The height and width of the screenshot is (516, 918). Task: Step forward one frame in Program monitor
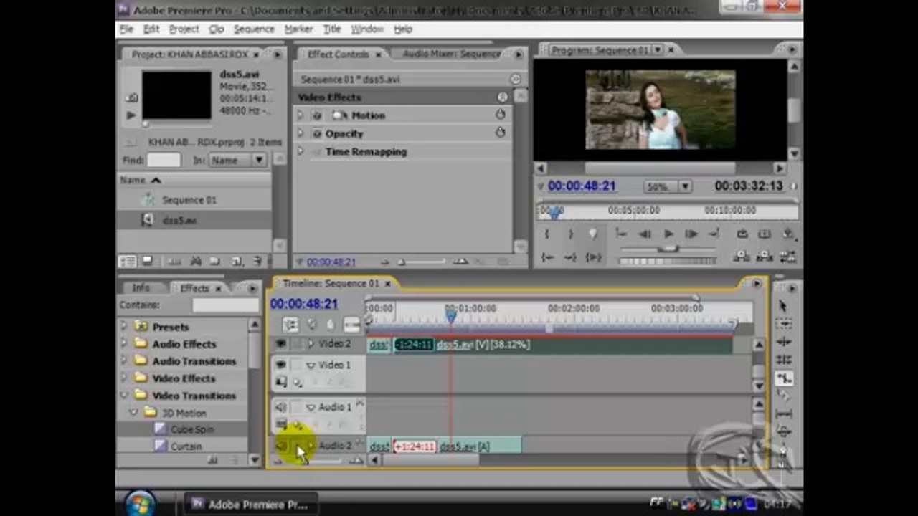coord(691,234)
